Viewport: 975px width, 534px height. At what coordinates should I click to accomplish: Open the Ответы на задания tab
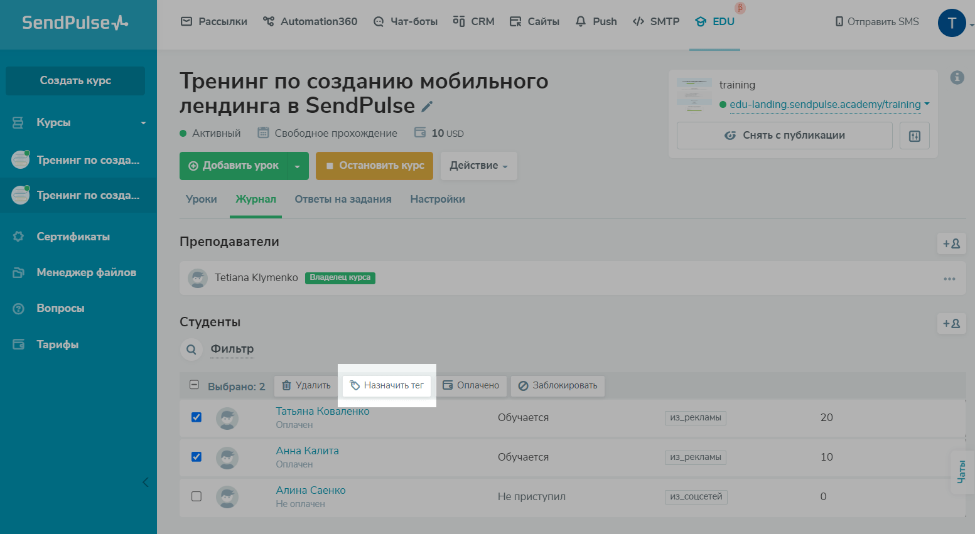pos(343,199)
